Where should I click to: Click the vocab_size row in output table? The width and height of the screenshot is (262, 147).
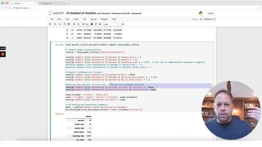tap(79, 128)
